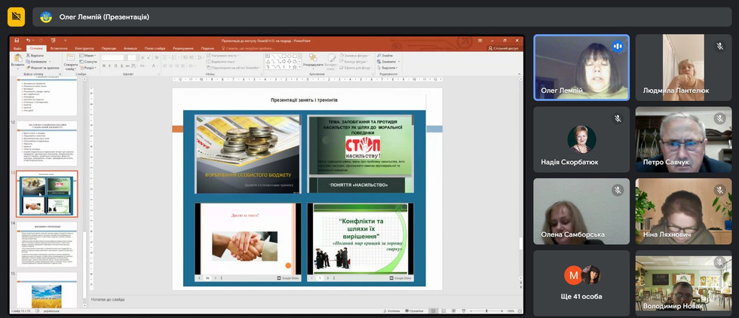Open the Копіювати dropdown arrow

pos(48,61)
